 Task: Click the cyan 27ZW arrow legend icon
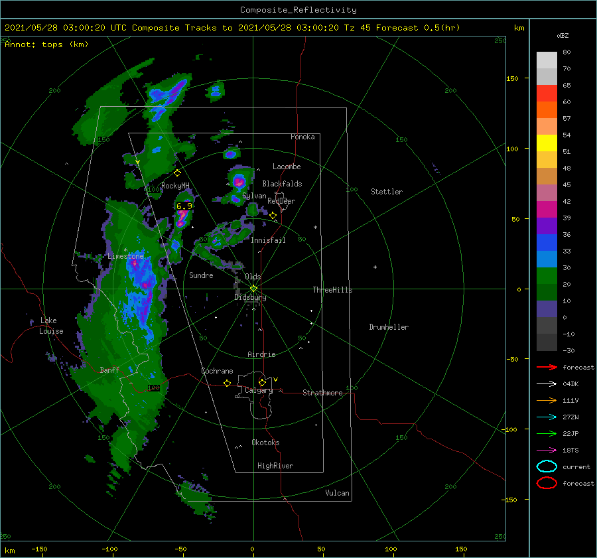[x=547, y=417]
